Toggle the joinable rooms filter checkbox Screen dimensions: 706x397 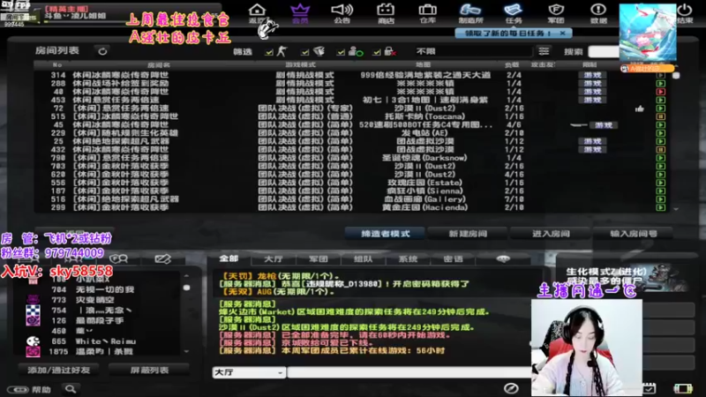(x=341, y=52)
